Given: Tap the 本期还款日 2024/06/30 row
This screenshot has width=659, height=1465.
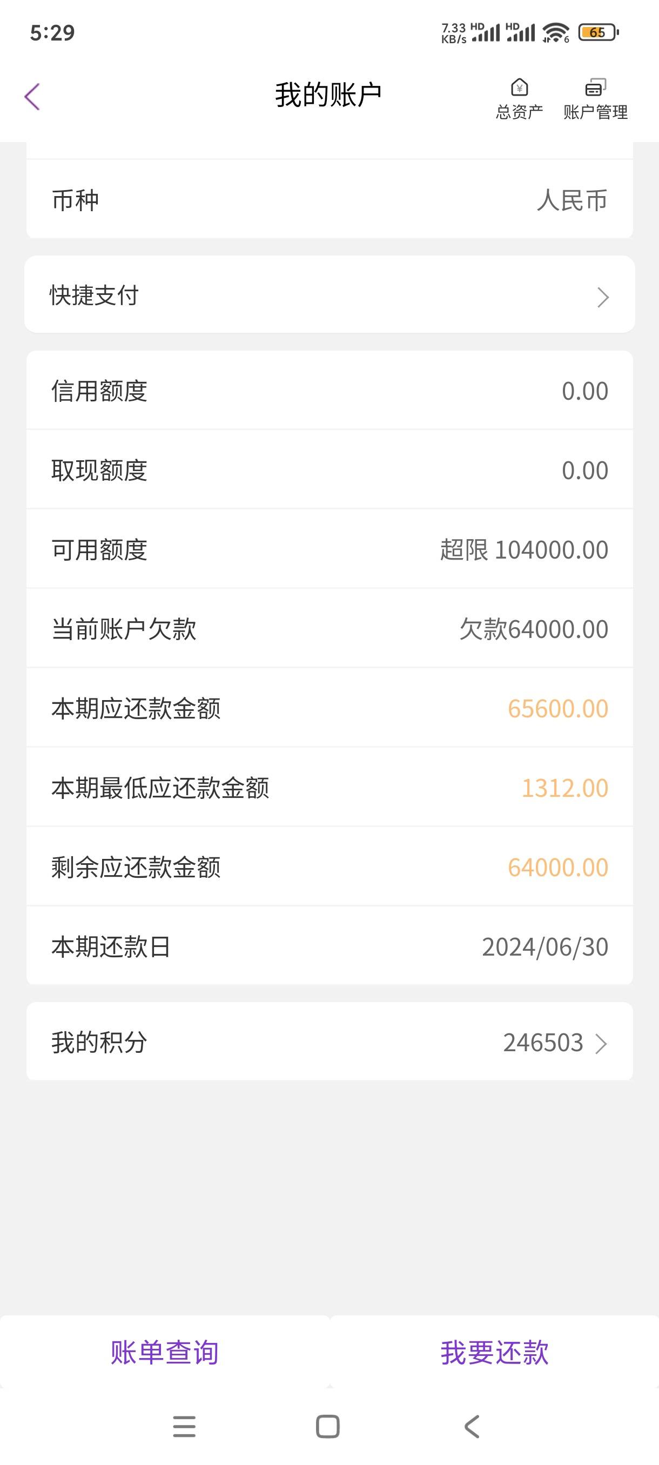Looking at the screenshot, I should coord(330,946).
